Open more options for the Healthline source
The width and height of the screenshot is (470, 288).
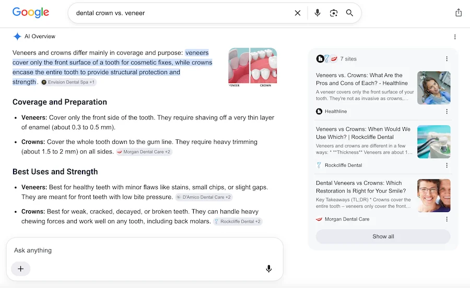click(446, 111)
